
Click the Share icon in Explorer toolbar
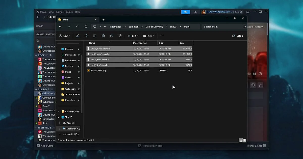(x=112, y=36)
